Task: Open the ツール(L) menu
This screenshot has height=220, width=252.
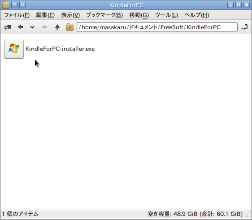Action: (x=166, y=15)
